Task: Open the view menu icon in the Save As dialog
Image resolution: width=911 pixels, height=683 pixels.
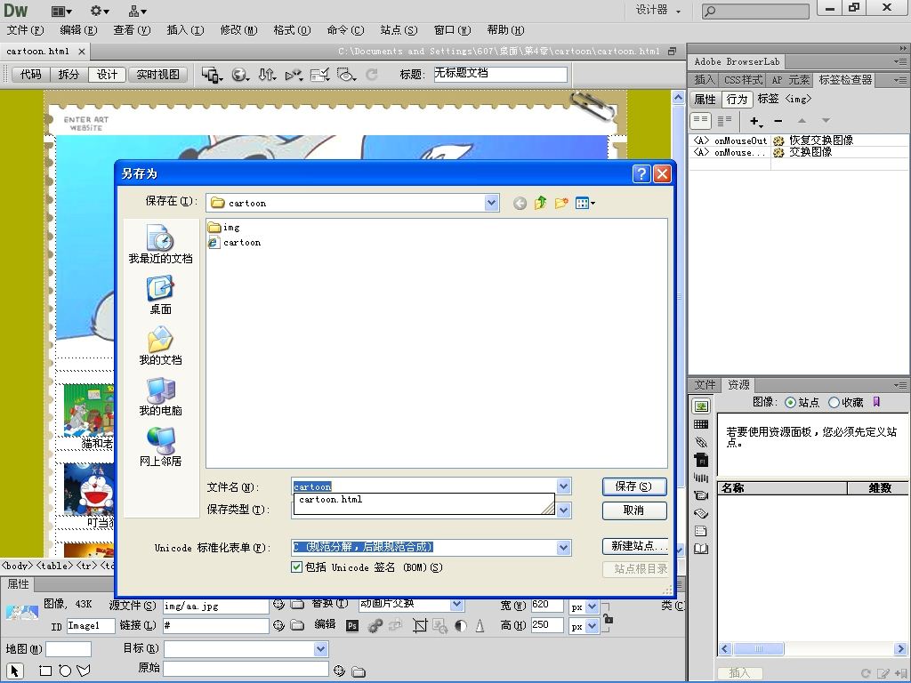Action: pyautogui.click(x=585, y=203)
